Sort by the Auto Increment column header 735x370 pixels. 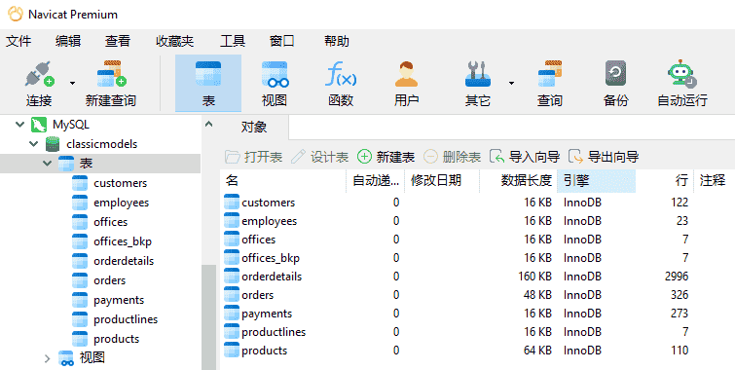coord(376,180)
